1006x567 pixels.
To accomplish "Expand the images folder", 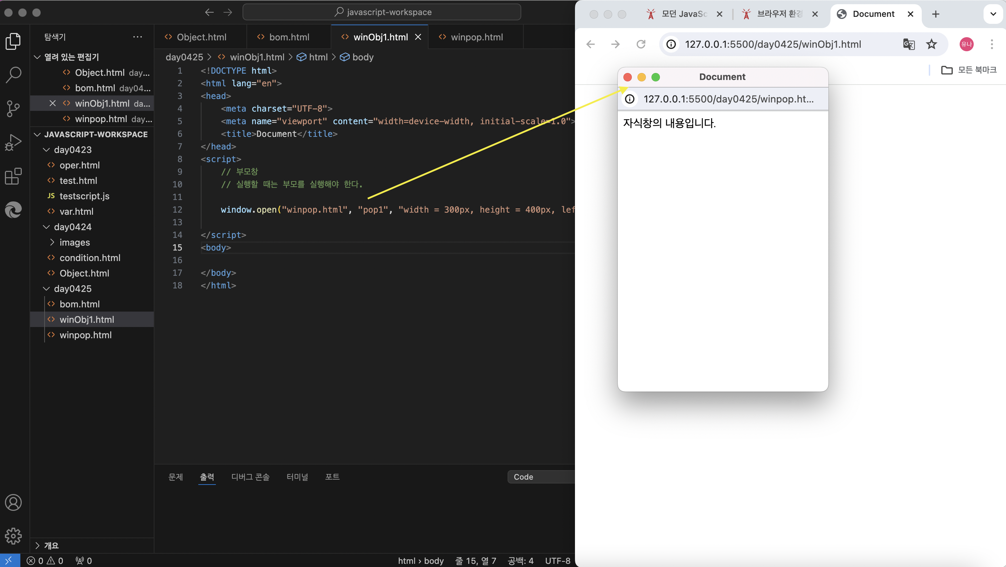I will (74, 242).
